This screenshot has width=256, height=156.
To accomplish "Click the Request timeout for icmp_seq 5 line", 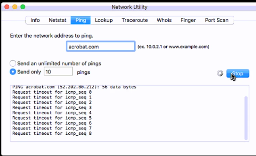I will pyautogui.click(x=52, y=118).
